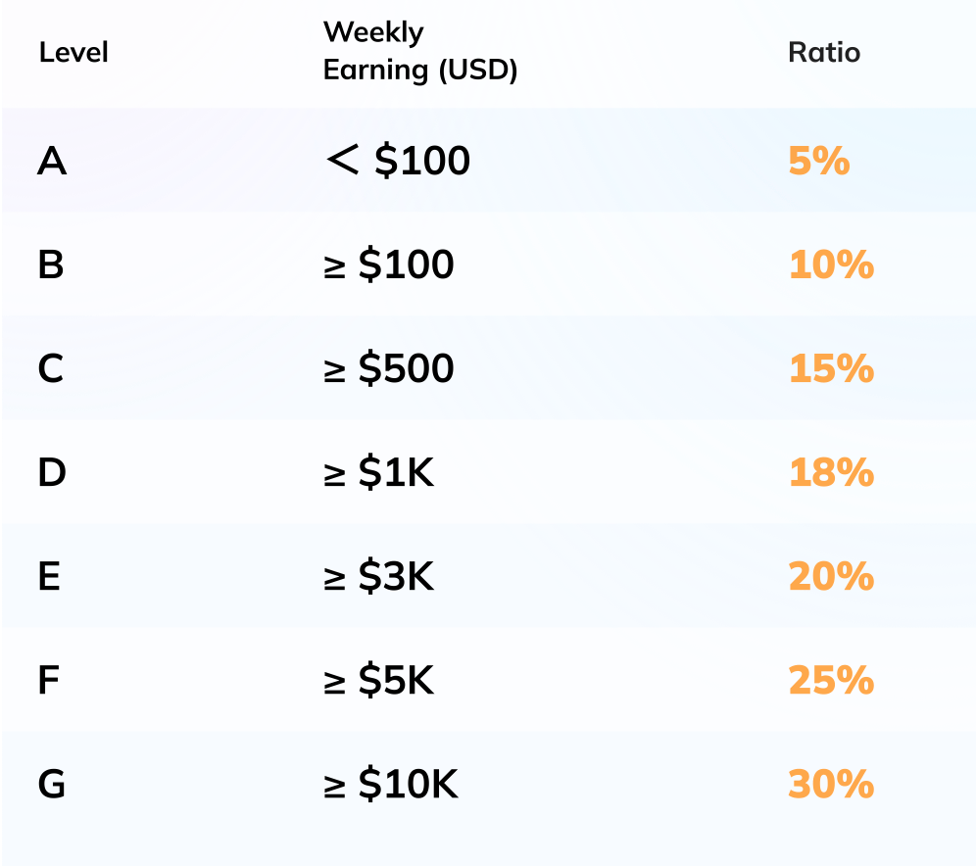Screen dimensions: 976x866
Task: Click the 25% ratio for Level F
Action: click(830, 681)
